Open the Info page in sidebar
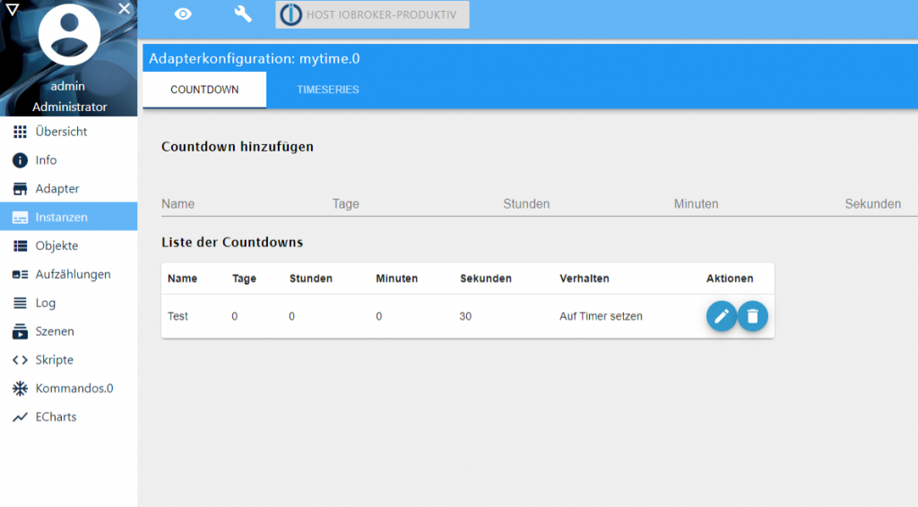 (x=46, y=160)
